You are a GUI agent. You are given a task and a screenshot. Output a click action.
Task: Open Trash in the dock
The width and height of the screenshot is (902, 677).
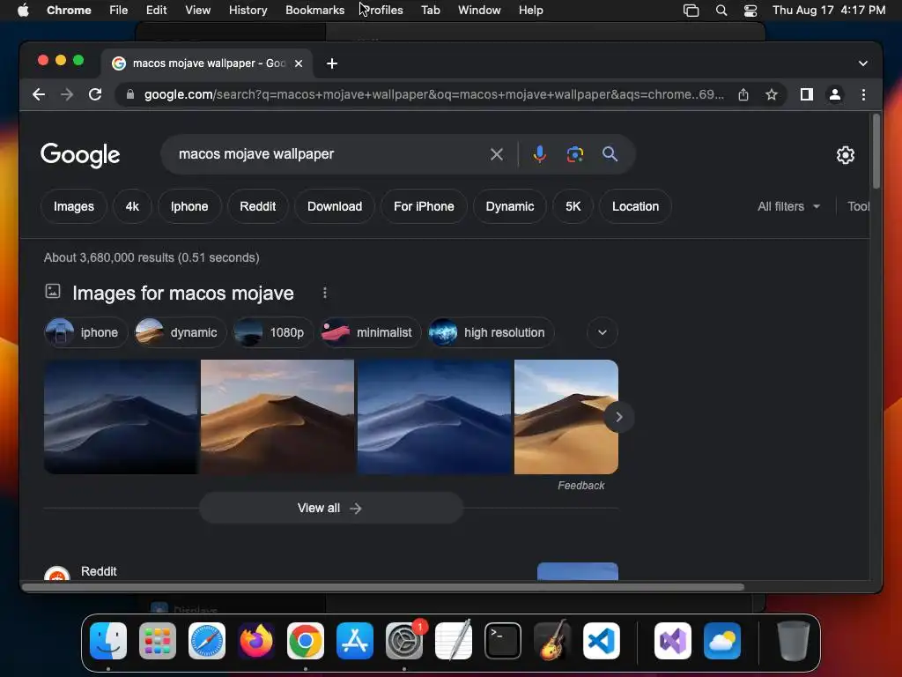tap(794, 641)
